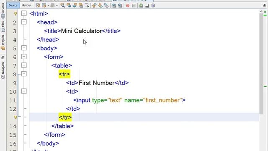Click the gray cylinder toolbar icon

coord(153,5)
